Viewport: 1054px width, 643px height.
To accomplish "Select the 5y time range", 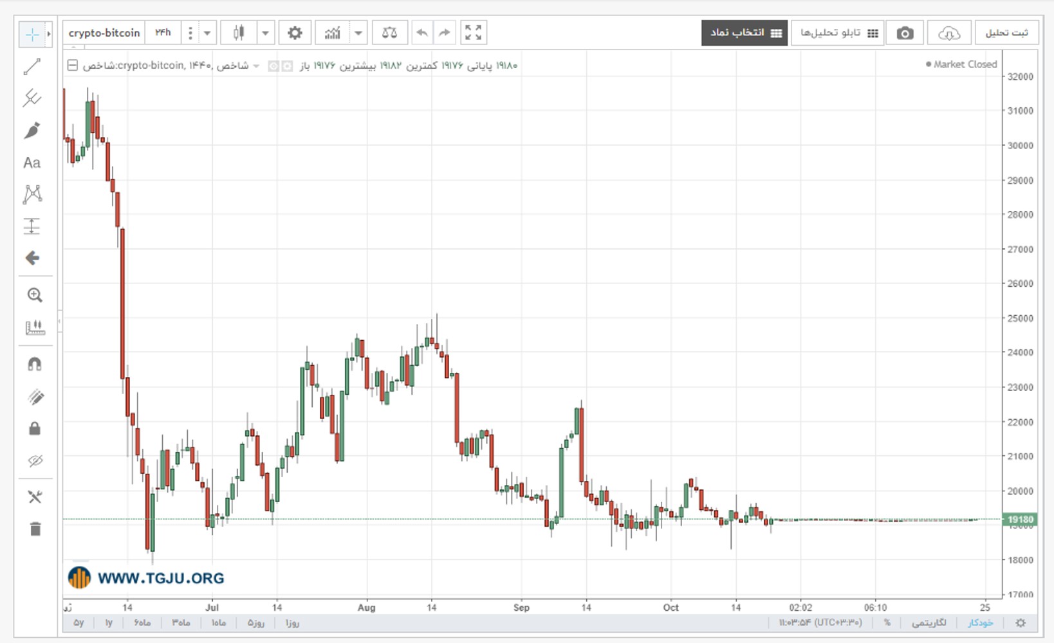I will [79, 622].
